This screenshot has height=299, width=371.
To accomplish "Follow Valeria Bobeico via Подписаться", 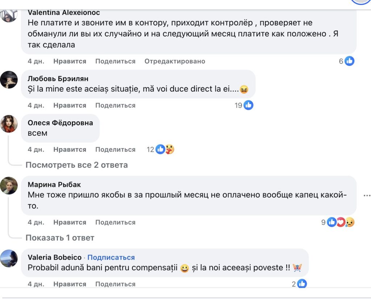I will click(x=111, y=257).
